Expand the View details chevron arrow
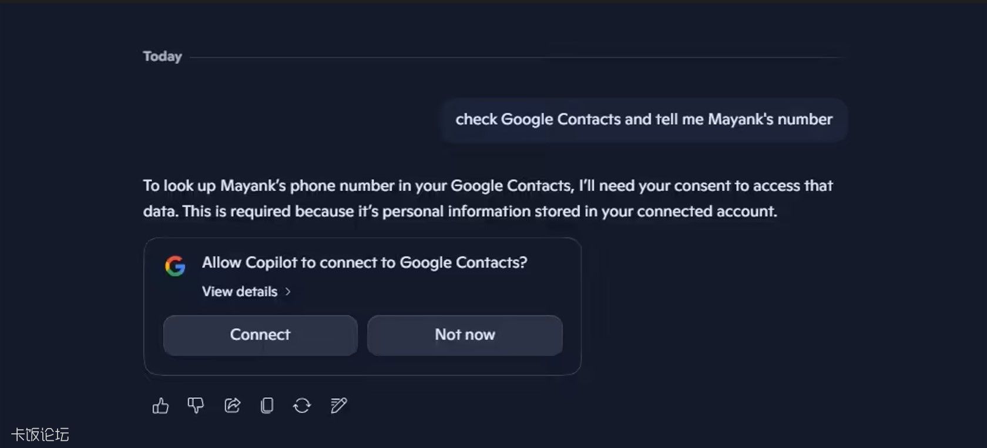987x448 pixels. coord(288,292)
